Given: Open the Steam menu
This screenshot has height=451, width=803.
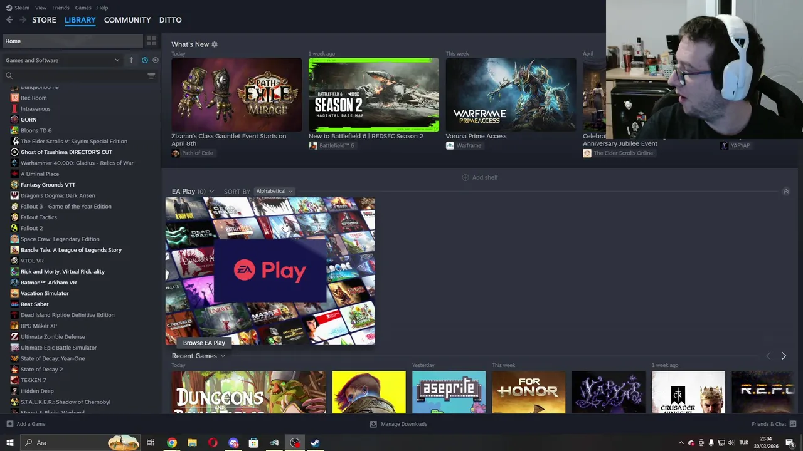Looking at the screenshot, I should pos(18,8).
